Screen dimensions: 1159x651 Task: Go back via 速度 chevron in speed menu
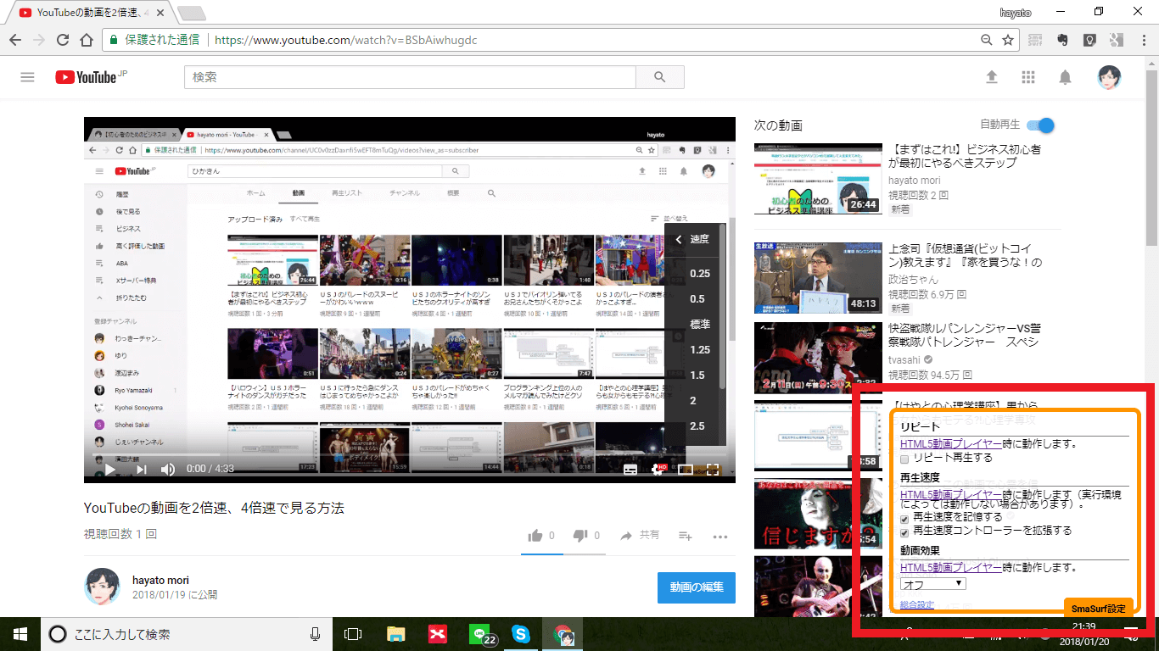click(x=679, y=240)
